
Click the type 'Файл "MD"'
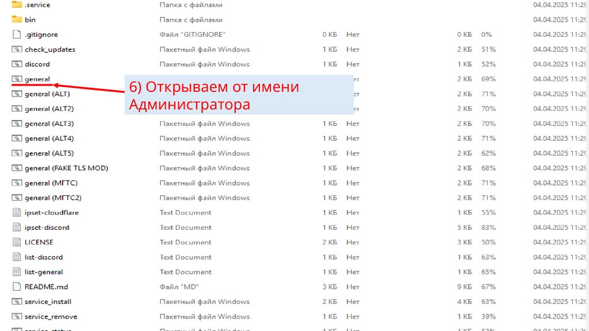pyautogui.click(x=179, y=287)
